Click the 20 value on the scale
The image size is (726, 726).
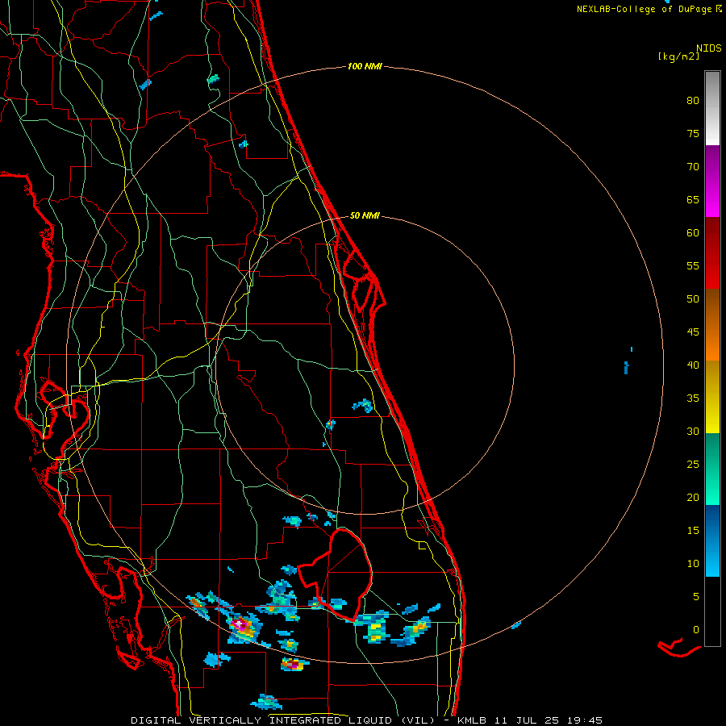pos(693,497)
